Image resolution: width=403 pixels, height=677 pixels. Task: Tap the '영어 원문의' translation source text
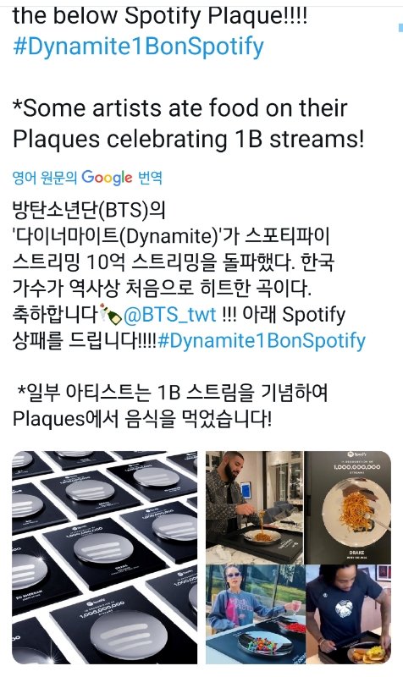[45, 178]
